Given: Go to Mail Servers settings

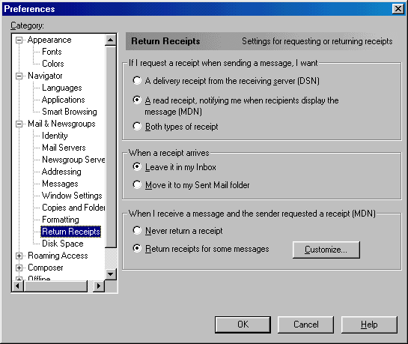Looking at the screenshot, I should (64, 148).
